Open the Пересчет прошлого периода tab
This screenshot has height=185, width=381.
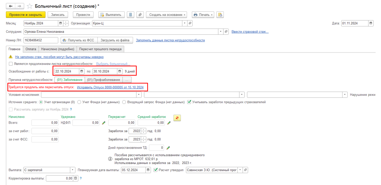click(x=100, y=49)
